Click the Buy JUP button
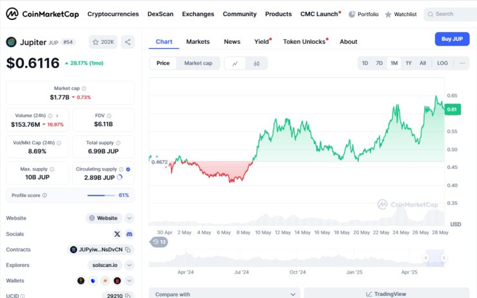Viewport: 477px width, 298px height. [452, 39]
